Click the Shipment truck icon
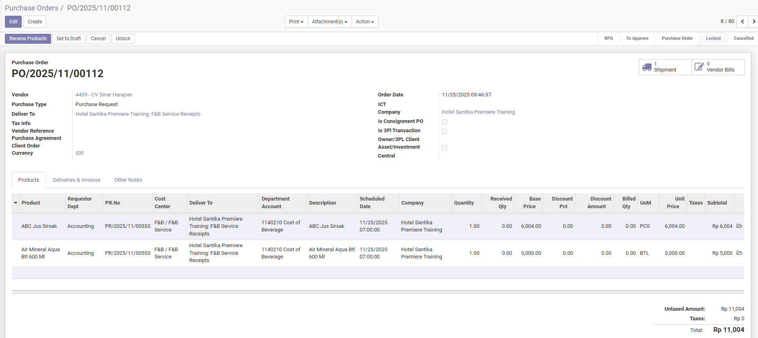The width and height of the screenshot is (758, 338). (647, 67)
